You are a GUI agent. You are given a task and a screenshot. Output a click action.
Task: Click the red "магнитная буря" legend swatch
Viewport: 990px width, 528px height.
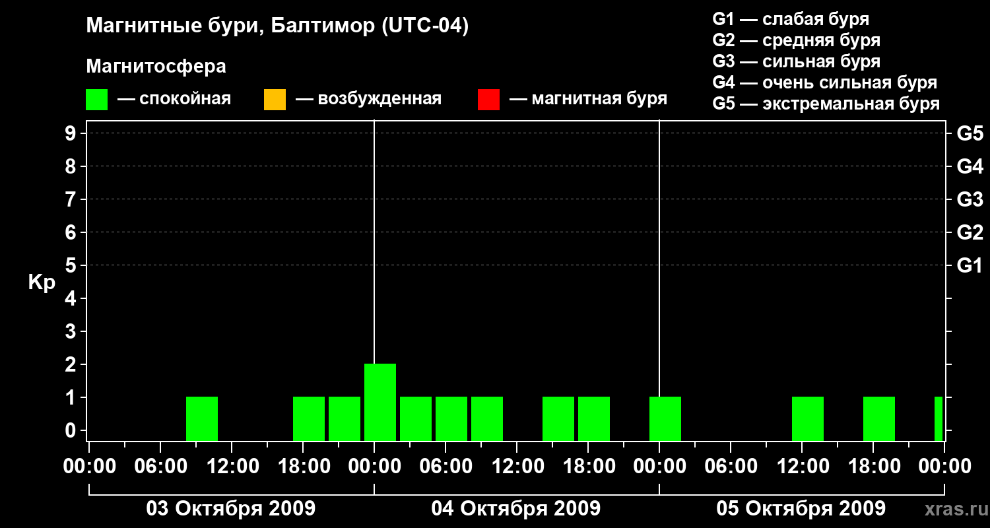click(x=488, y=99)
